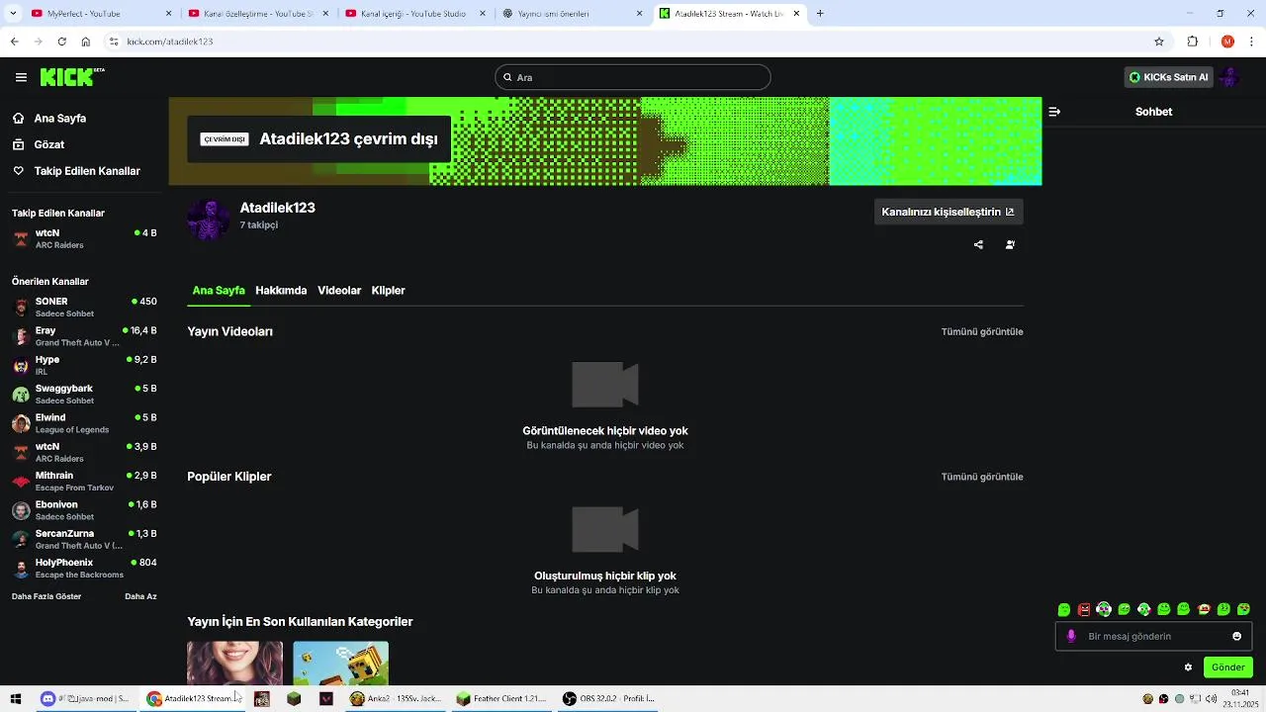The image size is (1266, 712).
Task: Open Gözat in the sidebar
Action: click(39, 144)
